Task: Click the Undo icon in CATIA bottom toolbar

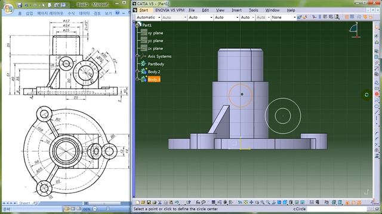Action: coord(177,202)
